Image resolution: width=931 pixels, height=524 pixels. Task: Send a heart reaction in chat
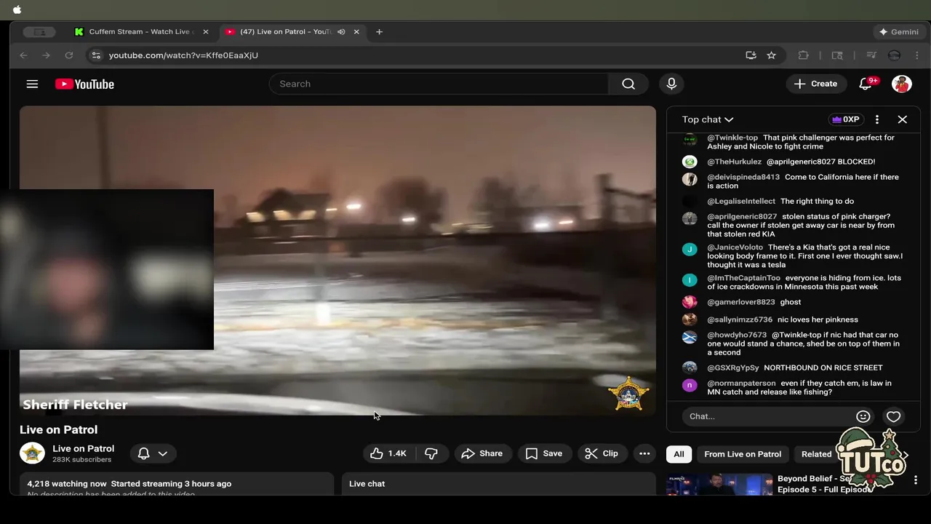pyautogui.click(x=894, y=416)
